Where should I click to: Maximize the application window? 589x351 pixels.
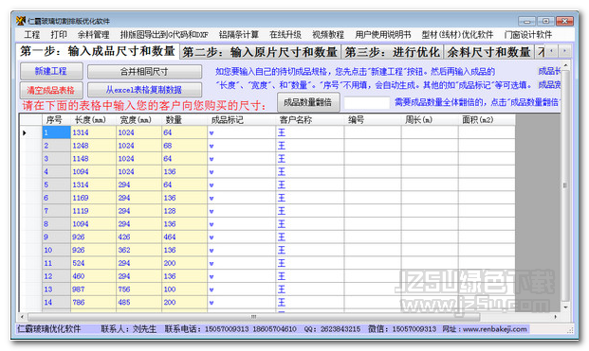tap(545, 21)
